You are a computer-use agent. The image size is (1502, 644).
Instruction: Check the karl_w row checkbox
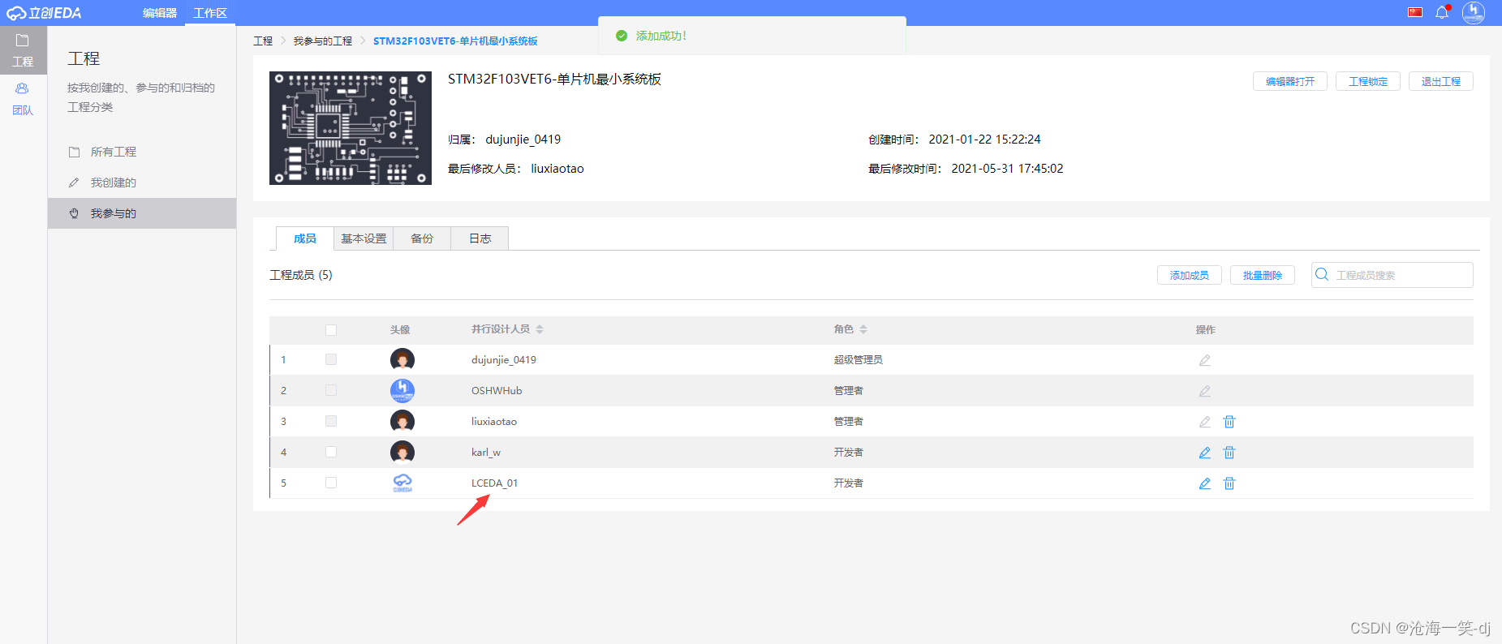331,452
